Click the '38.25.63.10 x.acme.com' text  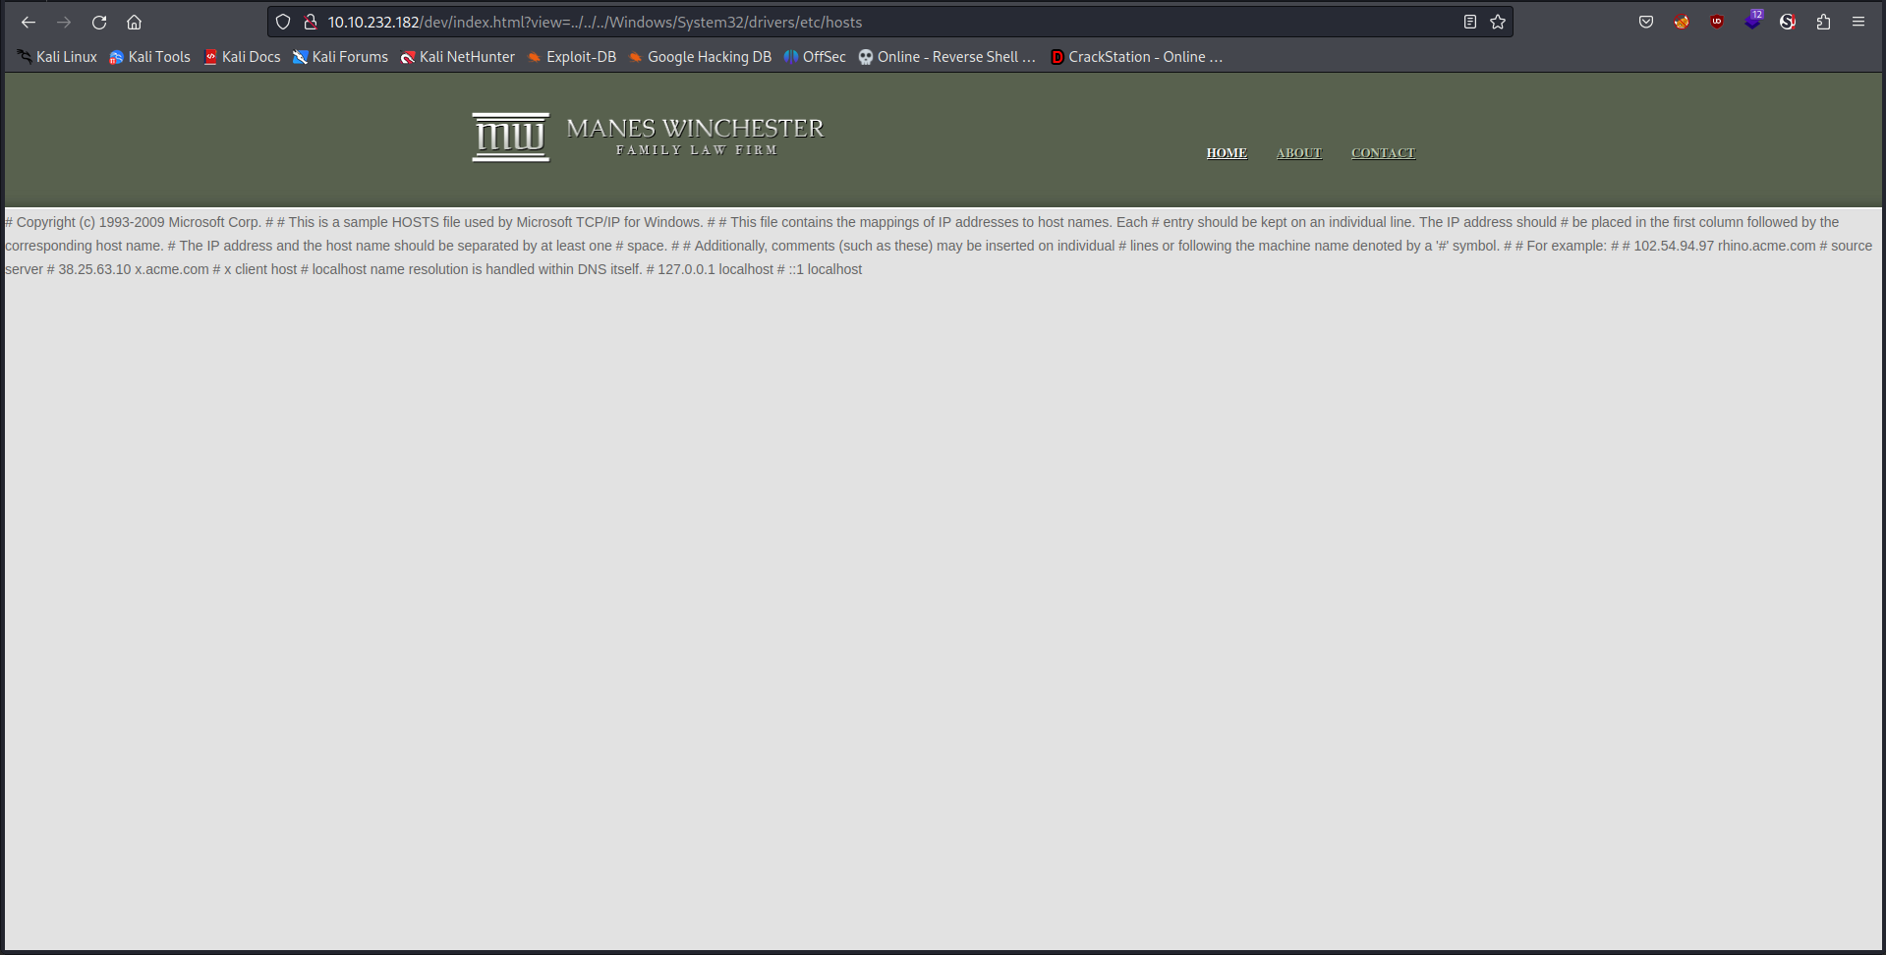pyautogui.click(x=134, y=269)
